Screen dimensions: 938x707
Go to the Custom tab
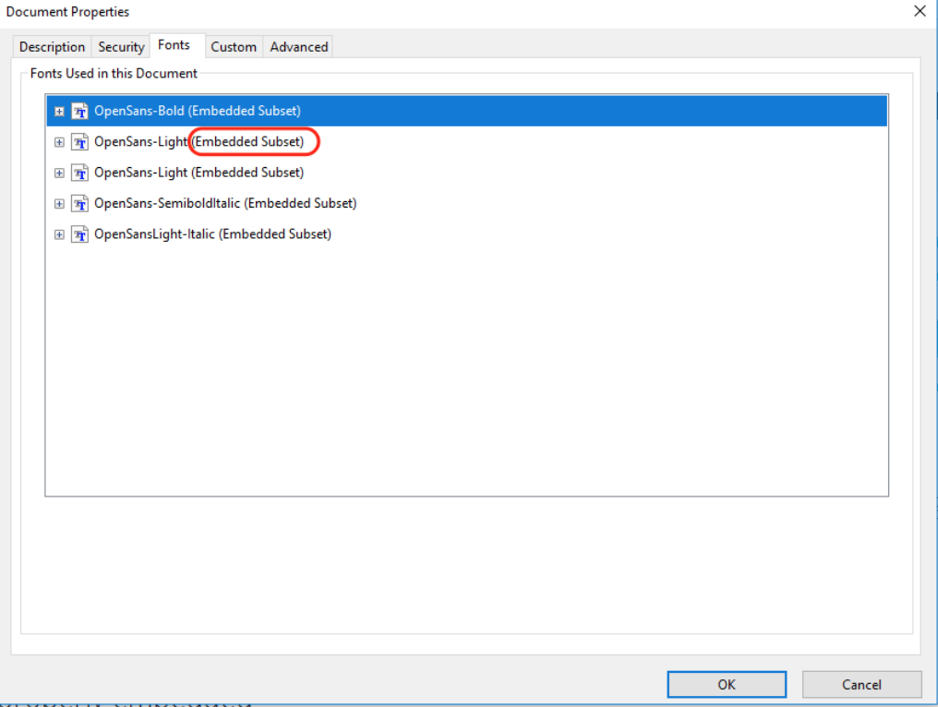pos(234,47)
